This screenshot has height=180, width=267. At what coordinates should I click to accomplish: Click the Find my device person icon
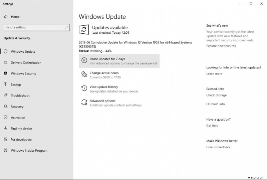click(6, 128)
